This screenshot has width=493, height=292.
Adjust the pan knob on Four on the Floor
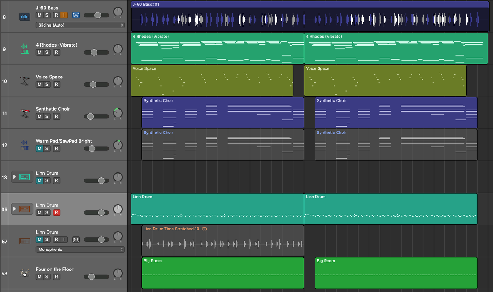point(118,274)
